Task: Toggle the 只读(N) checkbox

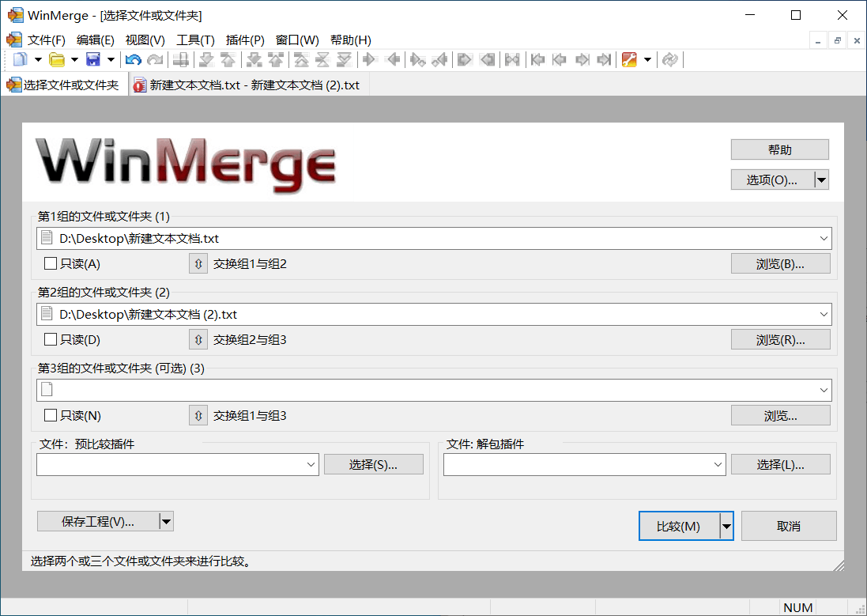Action: pos(51,415)
